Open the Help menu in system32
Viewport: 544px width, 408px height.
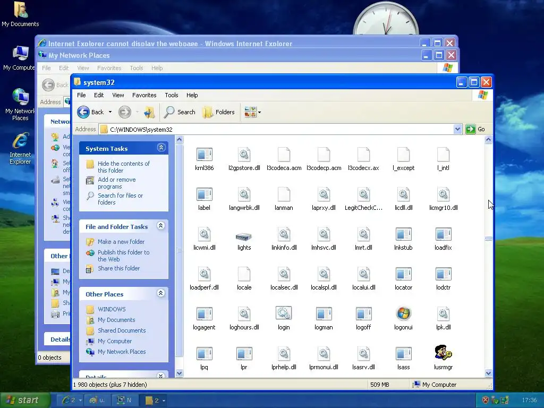[x=192, y=95]
